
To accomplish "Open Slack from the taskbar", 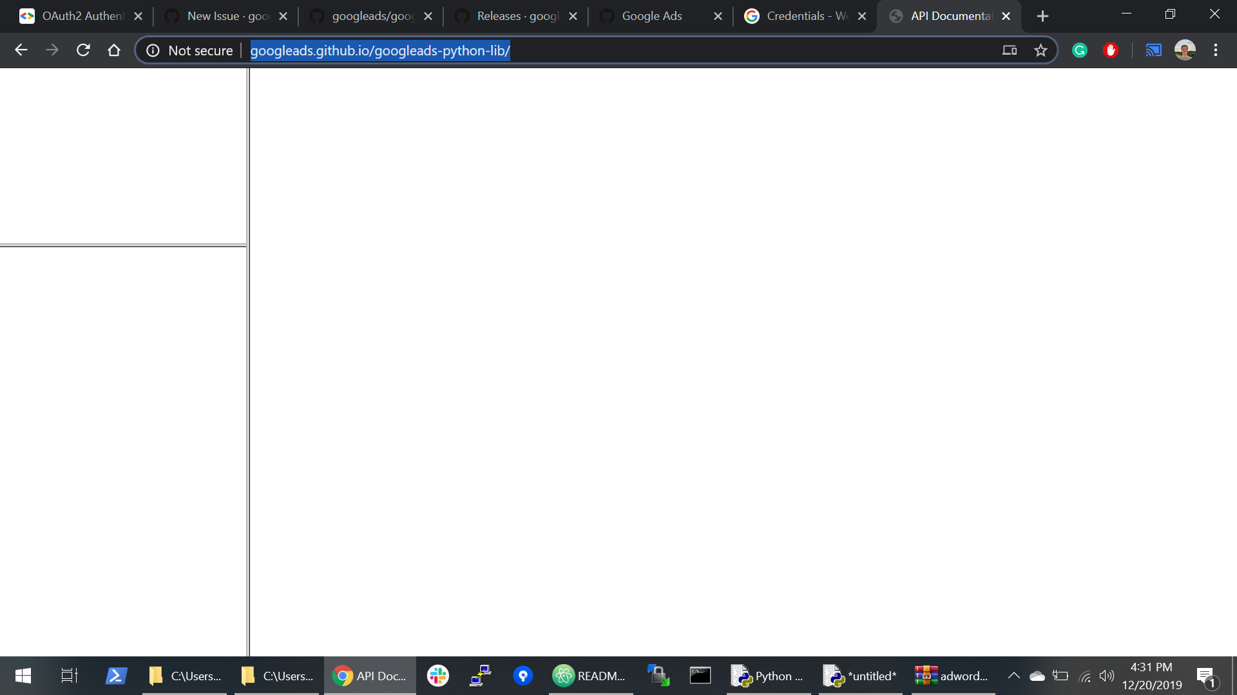I will click(437, 676).
